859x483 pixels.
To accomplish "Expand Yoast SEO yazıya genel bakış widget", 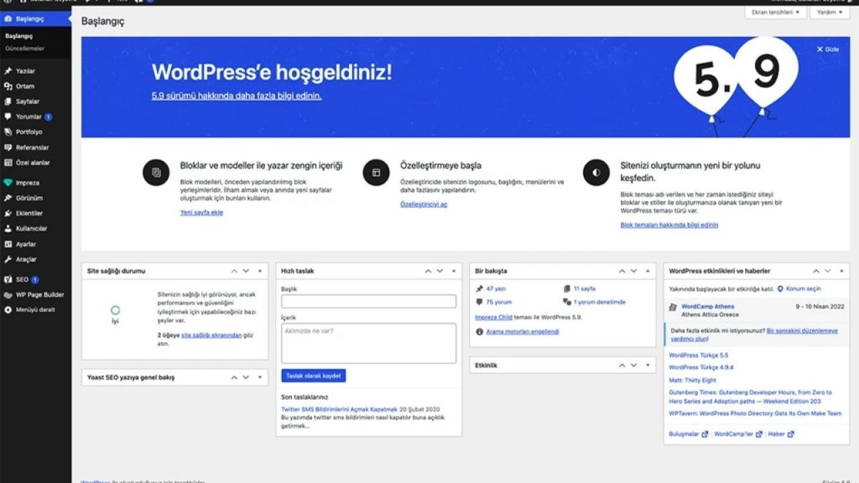I will point(260,377).
